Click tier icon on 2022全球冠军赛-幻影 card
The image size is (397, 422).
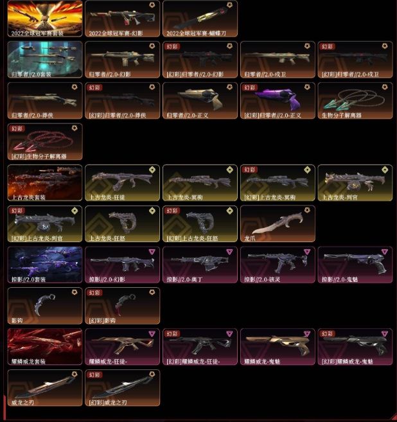coord(152,5)
